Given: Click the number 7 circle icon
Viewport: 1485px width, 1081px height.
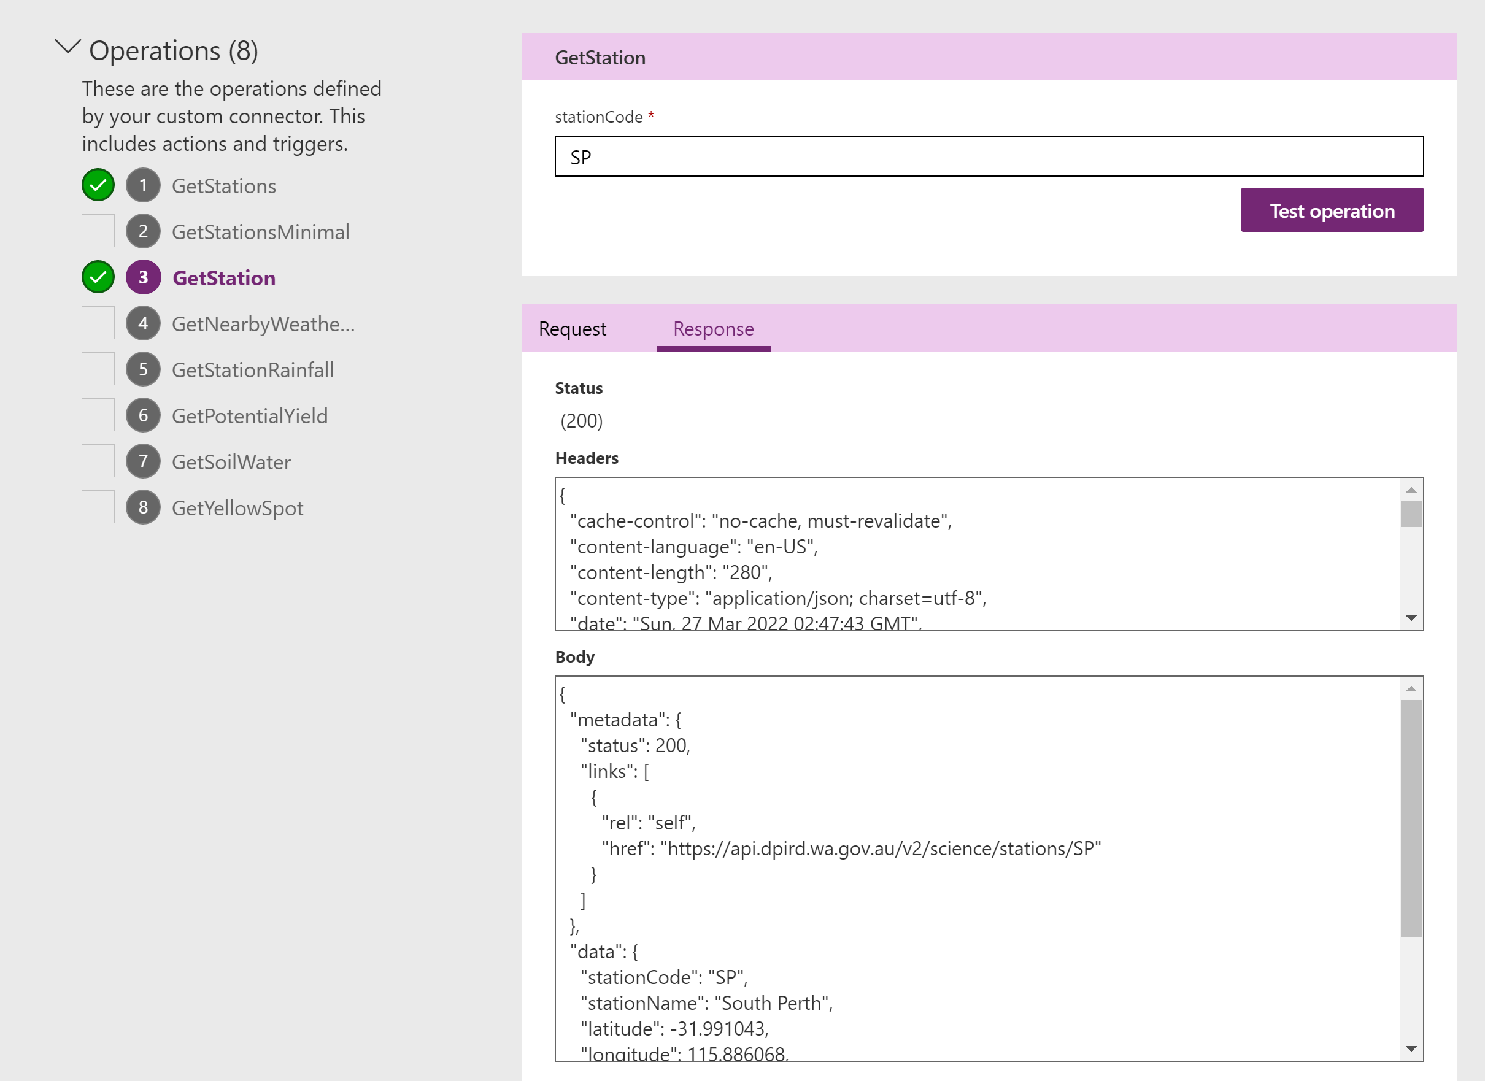Looking at the screenshot, I should (x=143, y=461).
